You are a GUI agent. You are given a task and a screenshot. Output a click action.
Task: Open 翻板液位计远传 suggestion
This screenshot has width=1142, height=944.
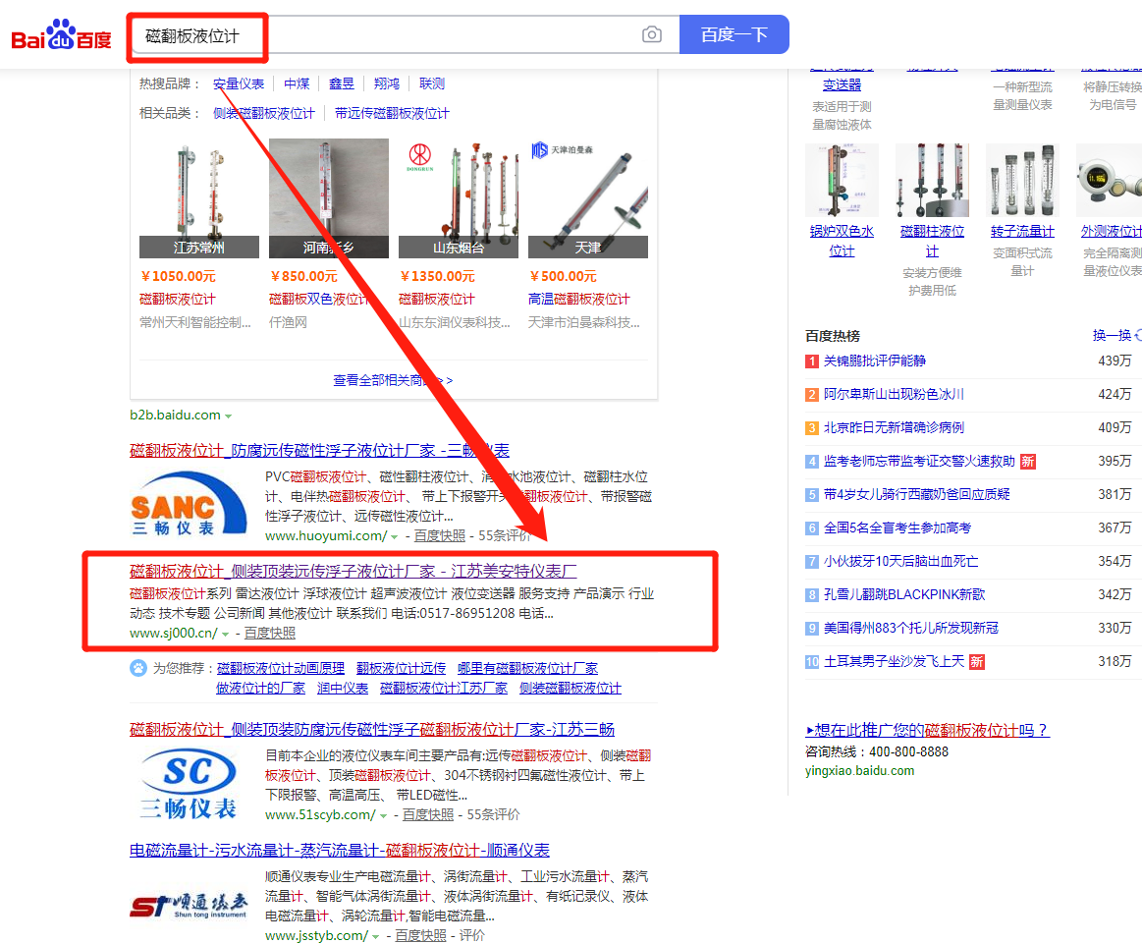401,668
